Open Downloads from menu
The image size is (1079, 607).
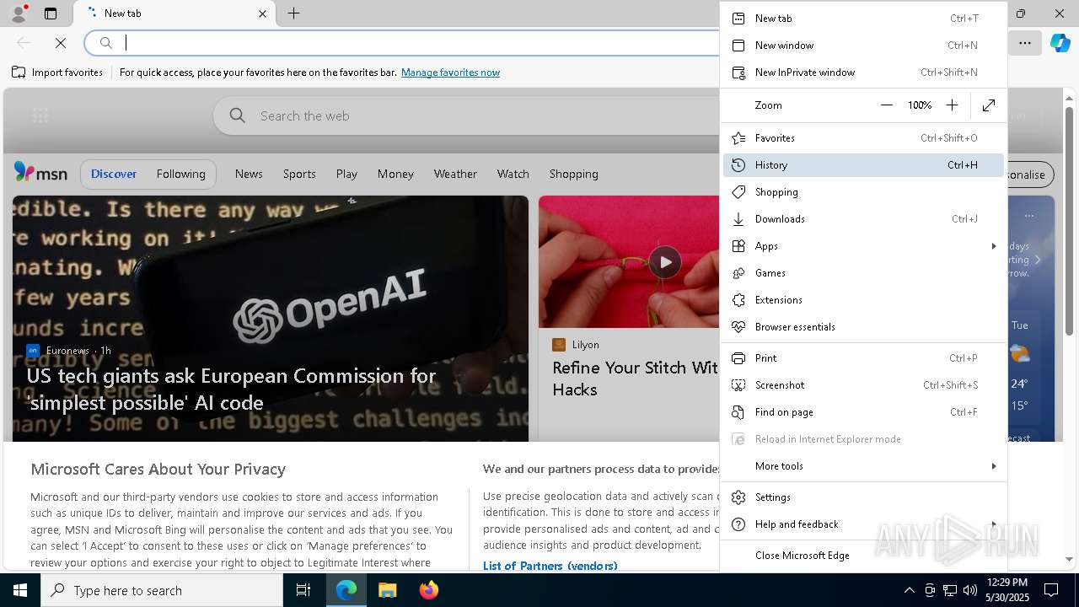[x=863, y=219]
